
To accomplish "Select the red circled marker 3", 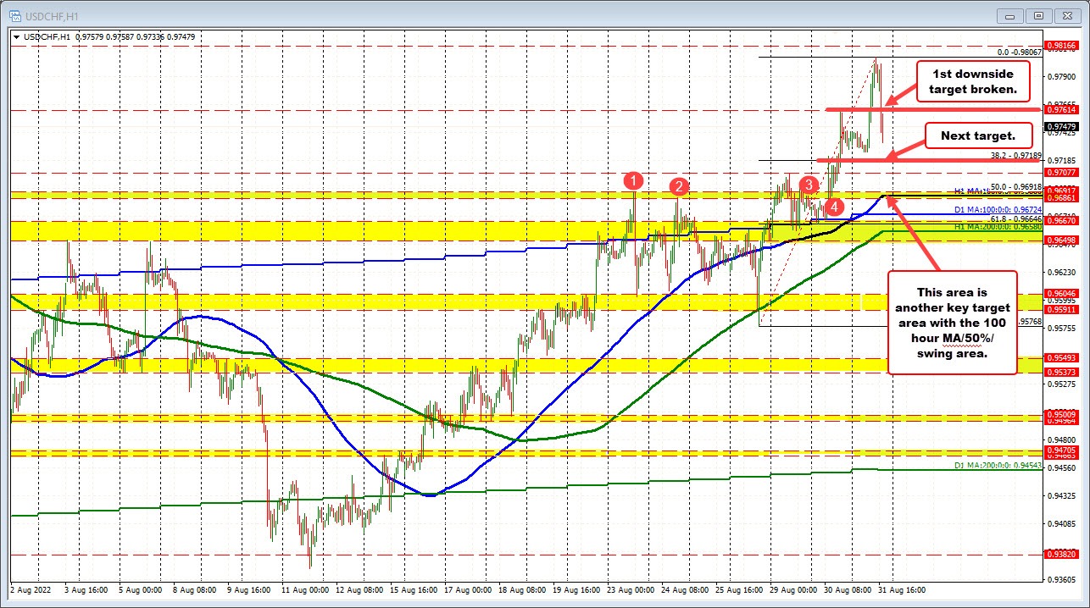I will (808, 183).
